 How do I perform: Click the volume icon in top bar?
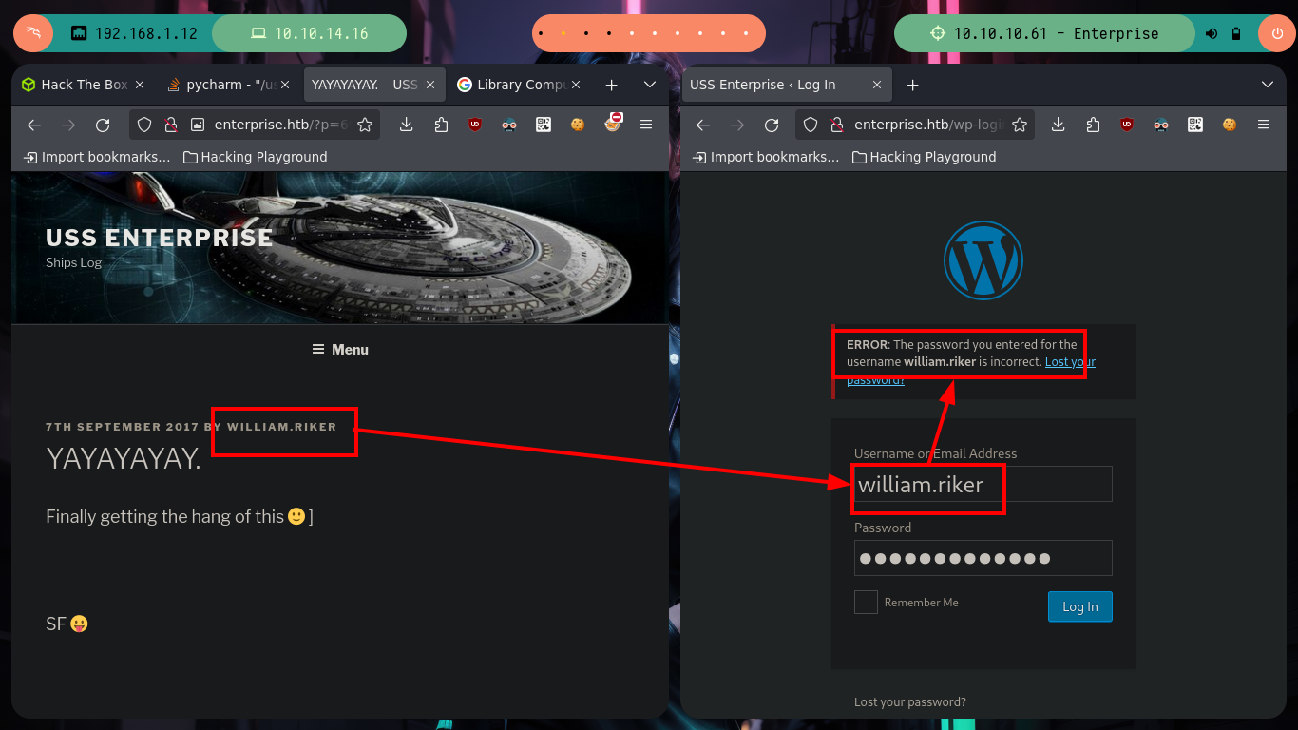pos(1212,33)
